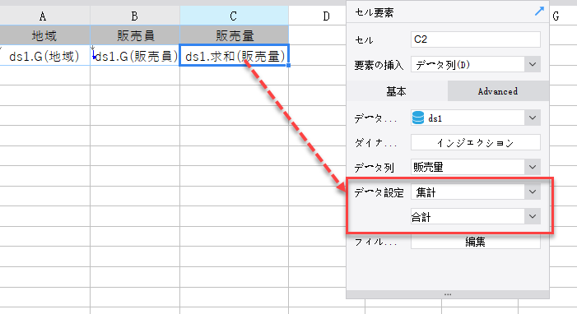Click the 地域 header cell
The width and height of the screenshot is (577, 314).
[x=44, y=35]
